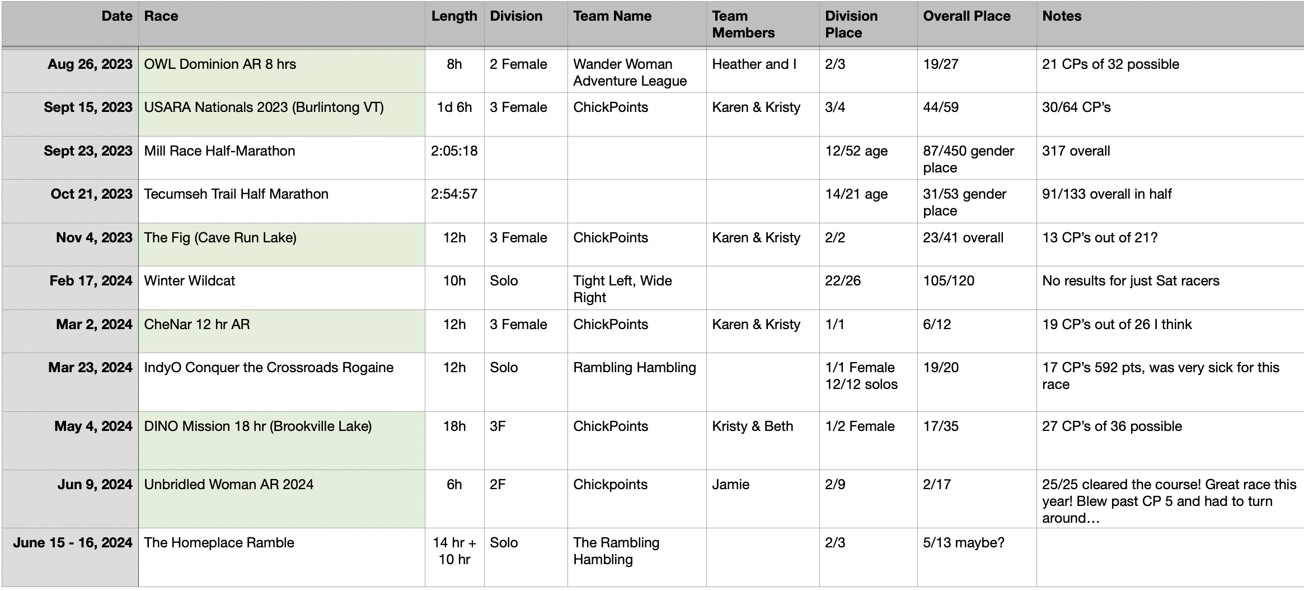Click the Length column header
Viewport: 1304px width, 591px height.
coord(454,16)
